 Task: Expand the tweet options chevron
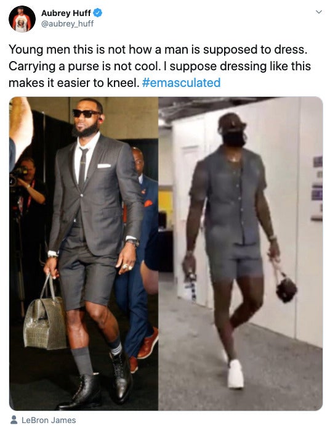(x=318, y=12)
